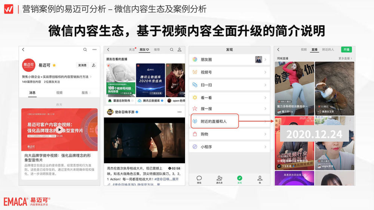Open 更多直播 link
374x210 pixels.
click(x=345, y=58)
